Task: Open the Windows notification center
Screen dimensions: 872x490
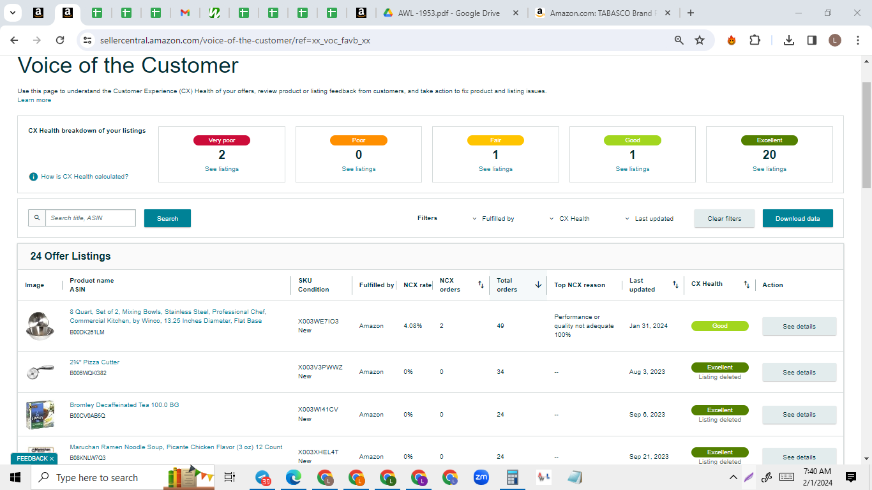Action: tap(850, 477)
